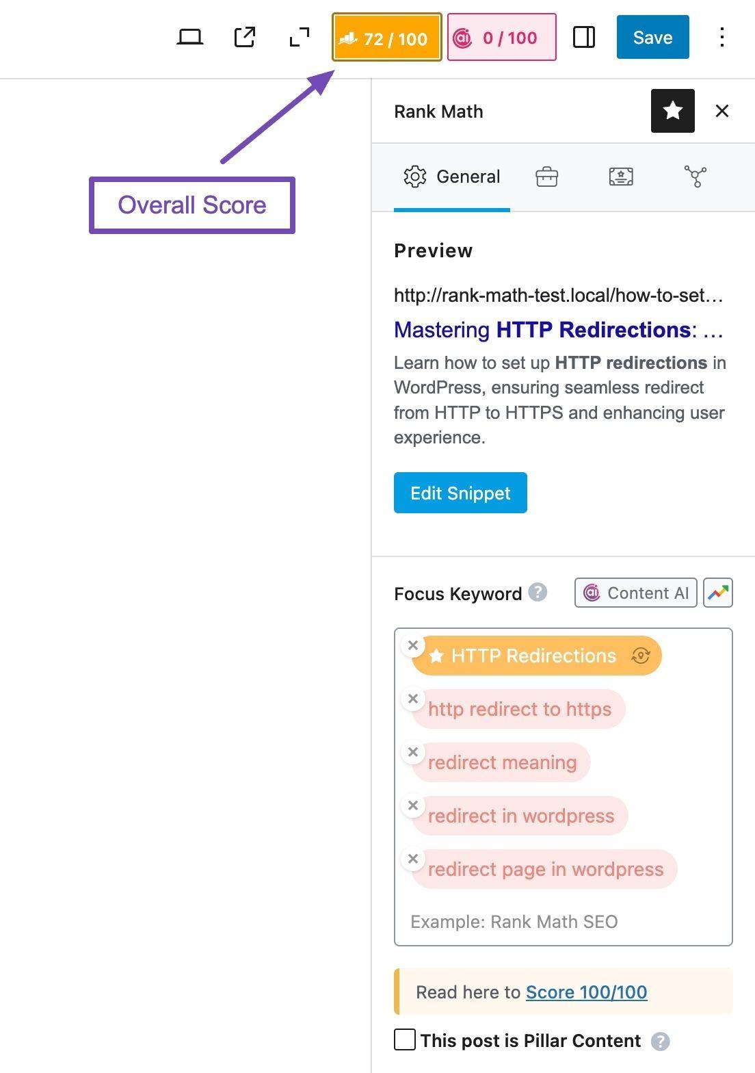Open the Rank Math 72/100 score button
The height and width of the screenshot is (1073, 755).
pyautogui.click(x=386, y=38)
